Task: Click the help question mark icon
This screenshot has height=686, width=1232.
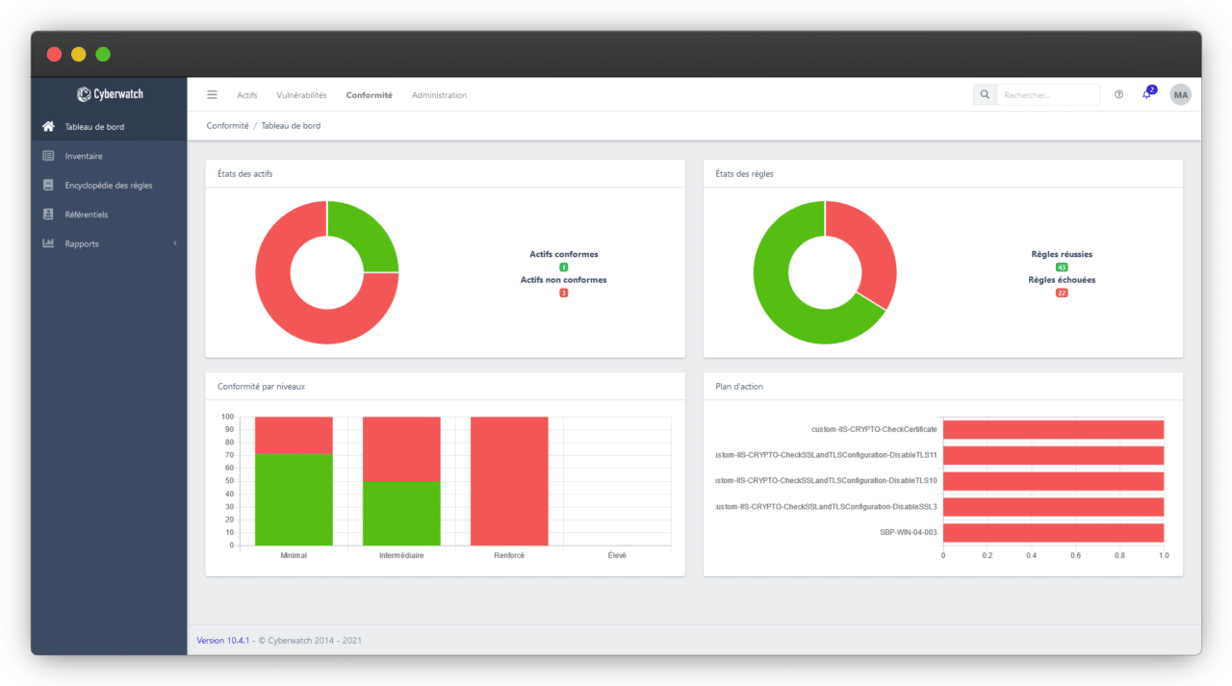Action: pyautogui.click(x=1117, y=94)
